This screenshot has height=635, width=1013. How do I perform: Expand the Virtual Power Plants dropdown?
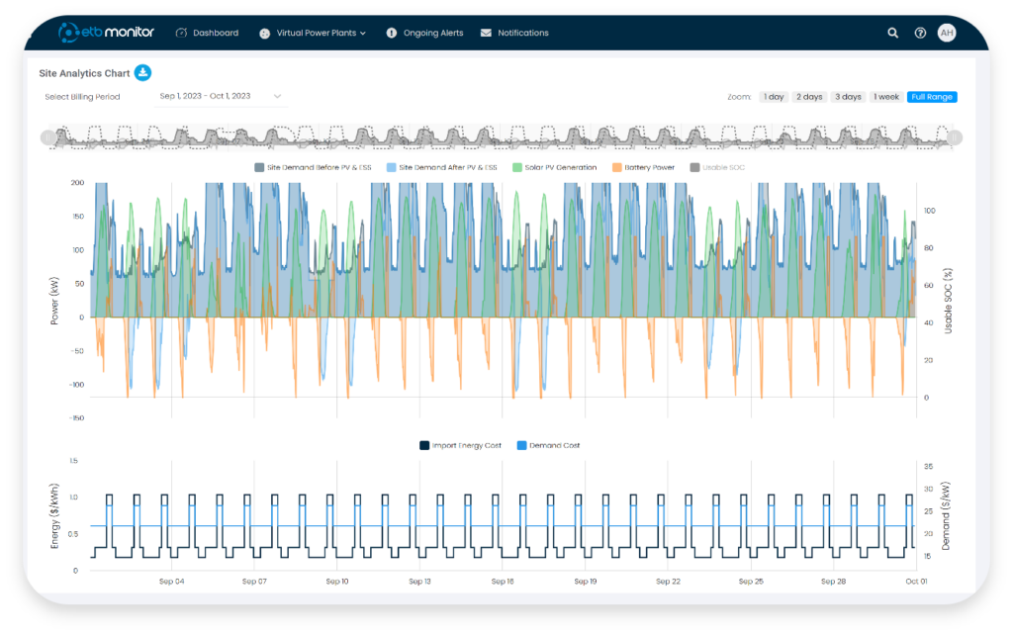coord(367,33)
